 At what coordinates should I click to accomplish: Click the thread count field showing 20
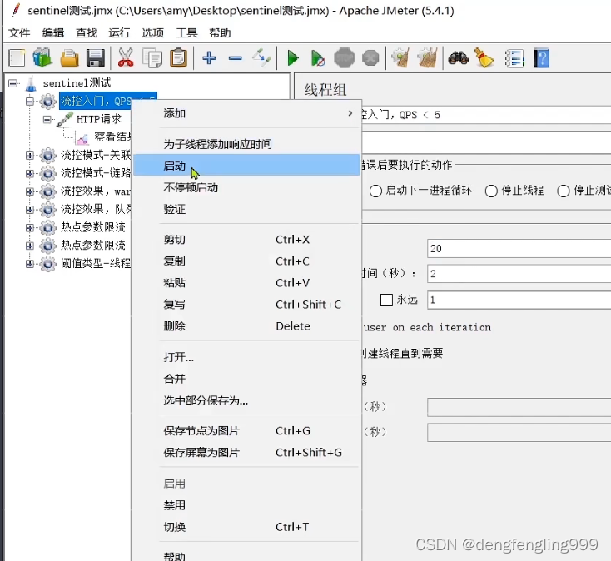(x=519, y=249)
